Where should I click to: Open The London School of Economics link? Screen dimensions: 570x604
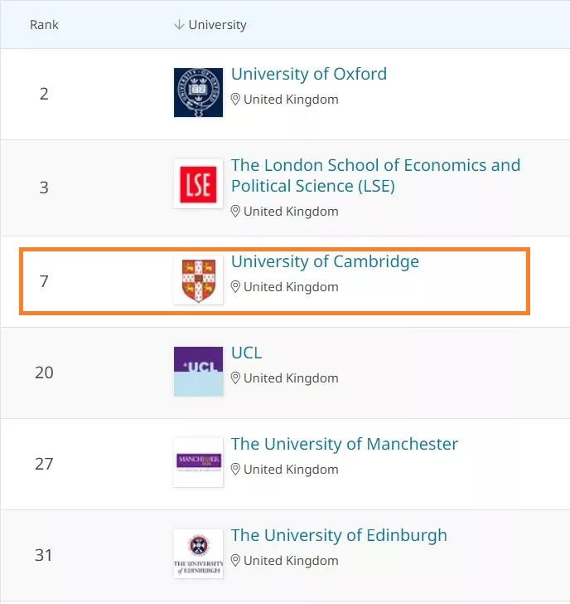pyautogui.click(x=376, y=176)
